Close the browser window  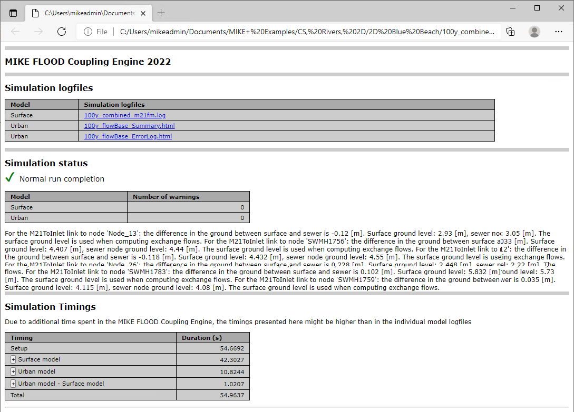coord(561,8)
